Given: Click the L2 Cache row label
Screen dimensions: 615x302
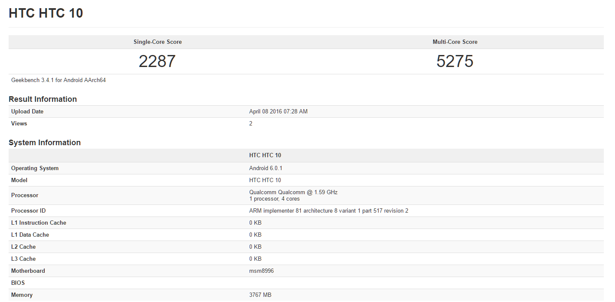Looking at the screenshot, I should (23, 247).
